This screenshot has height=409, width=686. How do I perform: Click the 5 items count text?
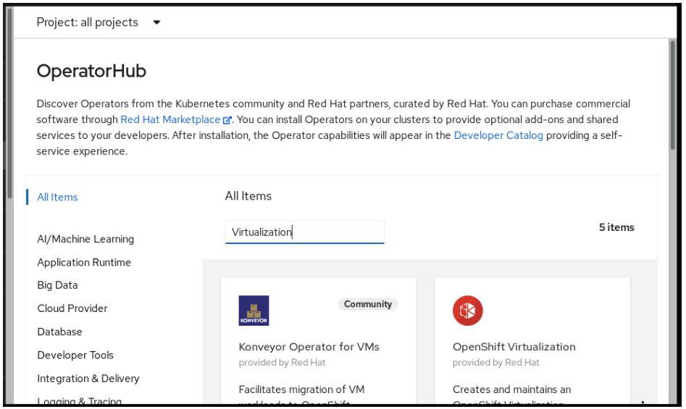616,227
